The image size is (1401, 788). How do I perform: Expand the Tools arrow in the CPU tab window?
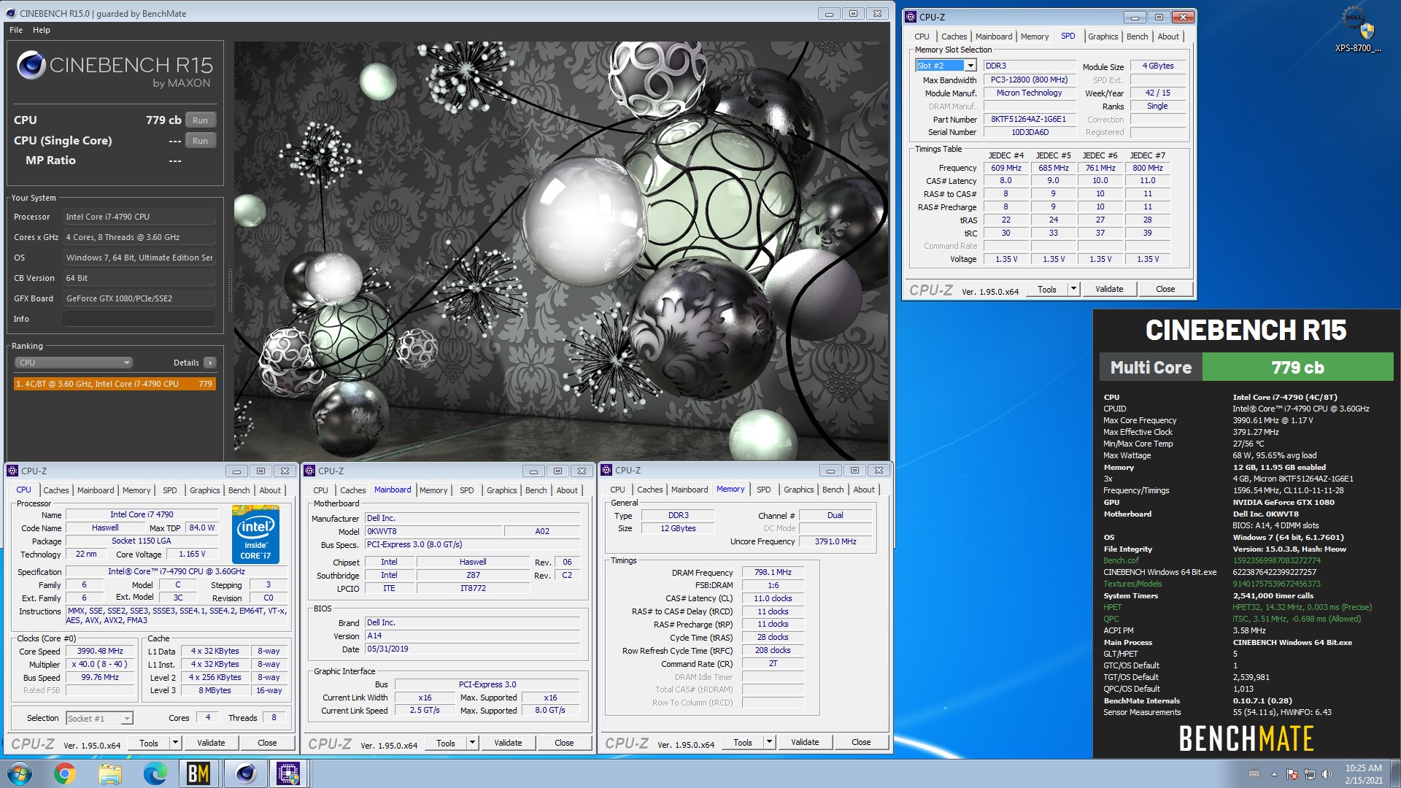pos(175,743)
